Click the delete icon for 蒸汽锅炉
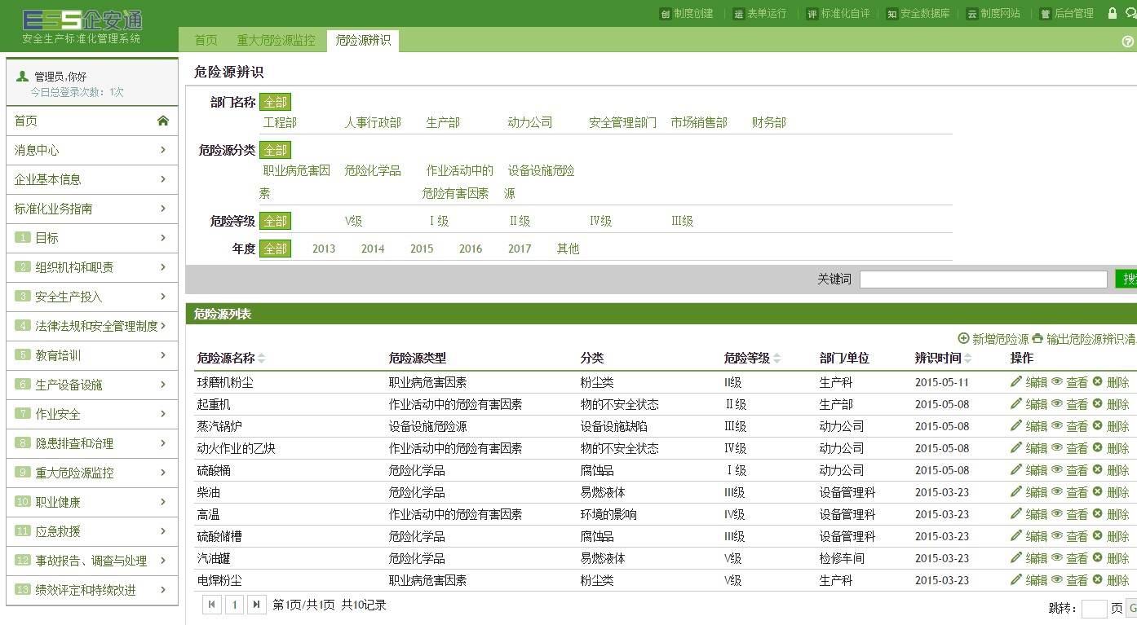This screenshot has height=625, width=1137. point(1097,425)
